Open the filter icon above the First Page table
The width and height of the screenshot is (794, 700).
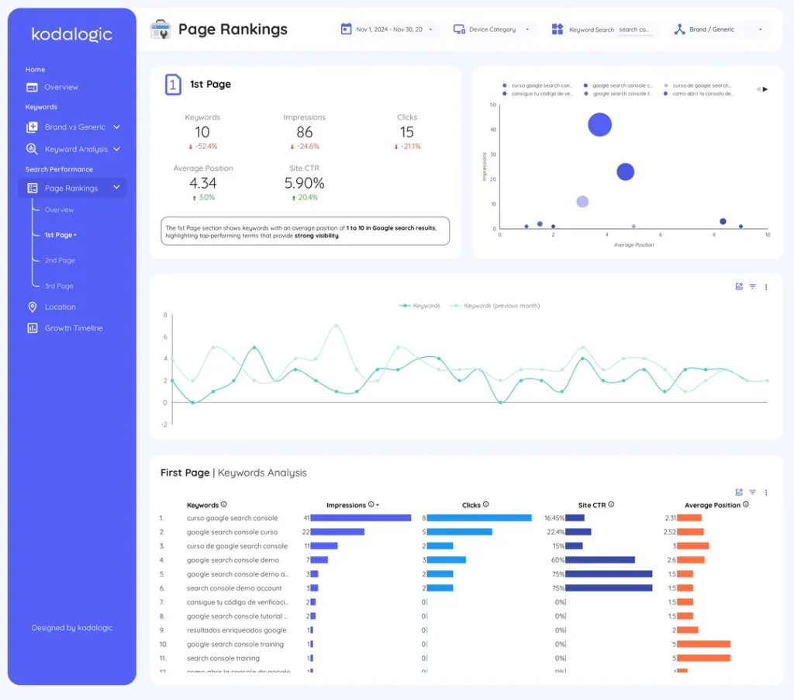[x=752, y=492]
